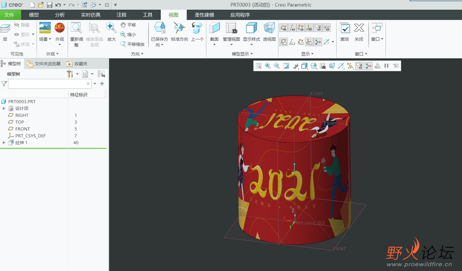This screenshot has height=271, width=462.
Task: Click View Manager camera icon in graphics toolbar
Action: click(x=323, y=66)
